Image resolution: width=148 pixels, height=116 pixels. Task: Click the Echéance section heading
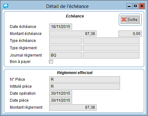click(75, 16)
